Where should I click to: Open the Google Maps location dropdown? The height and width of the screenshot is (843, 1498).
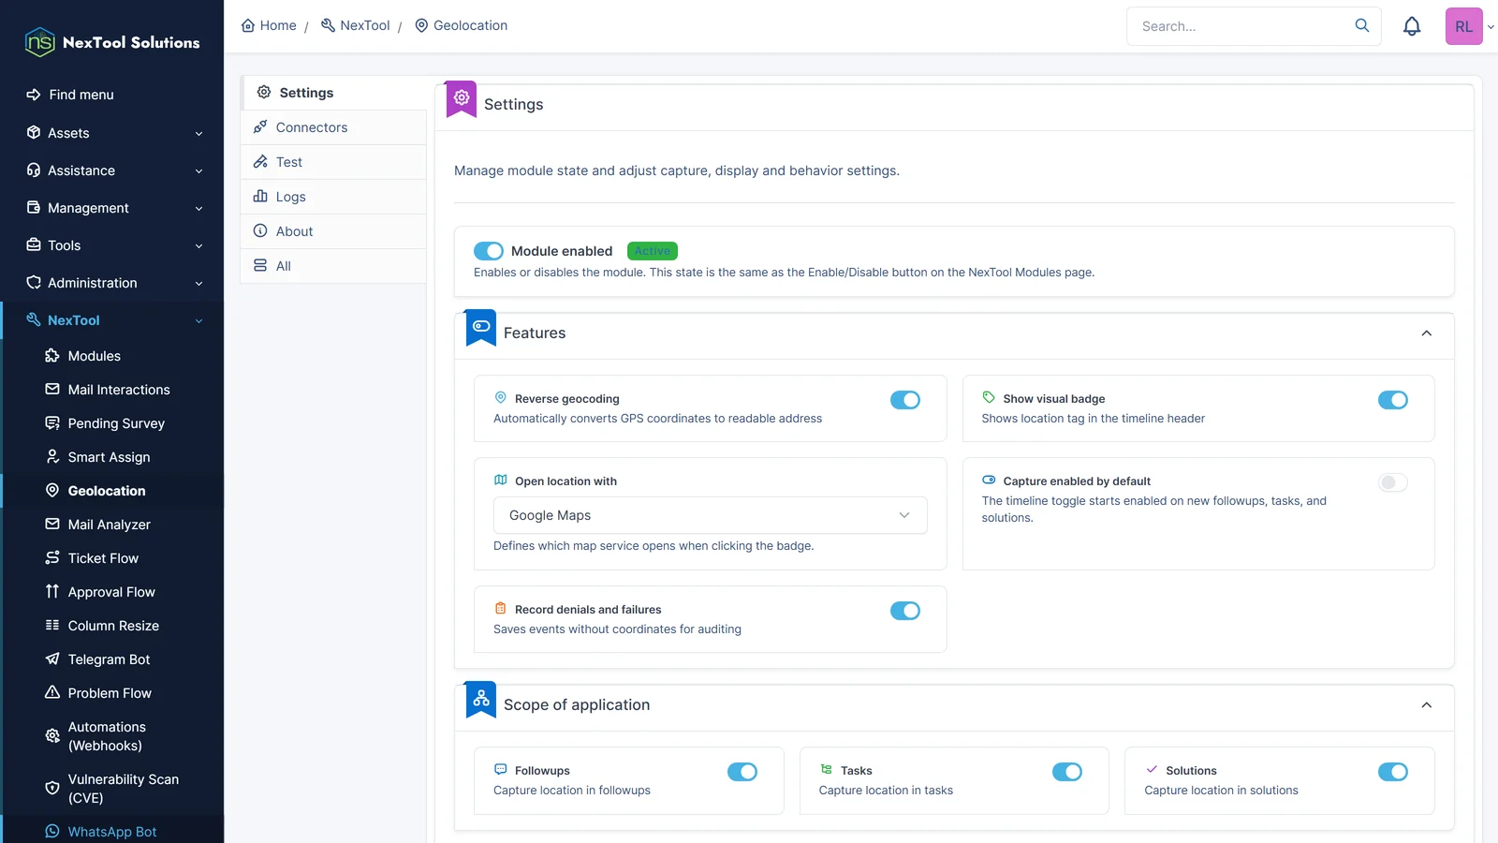pos(710,515)
